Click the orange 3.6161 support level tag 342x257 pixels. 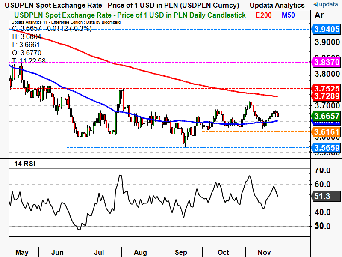point(326,132)
